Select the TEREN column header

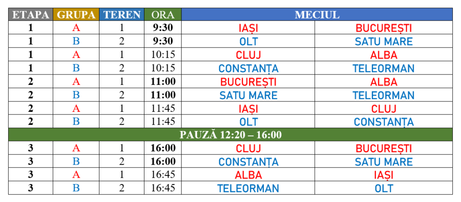pyautogui.click(x=122, y=15)
